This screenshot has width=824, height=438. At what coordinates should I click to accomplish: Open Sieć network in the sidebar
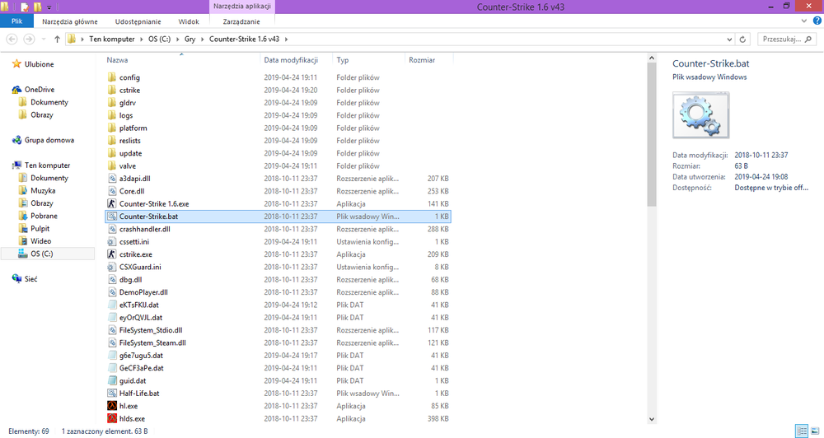(31, 279)
